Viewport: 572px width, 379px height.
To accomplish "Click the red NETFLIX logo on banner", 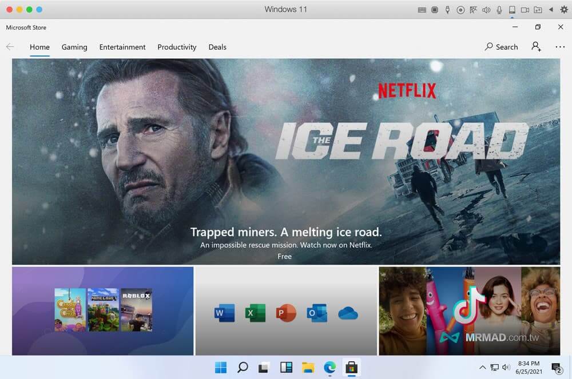I will 407,91.
